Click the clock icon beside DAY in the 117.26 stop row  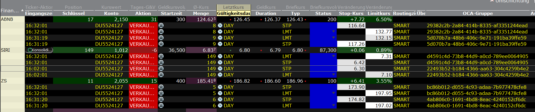pos(220,44)
